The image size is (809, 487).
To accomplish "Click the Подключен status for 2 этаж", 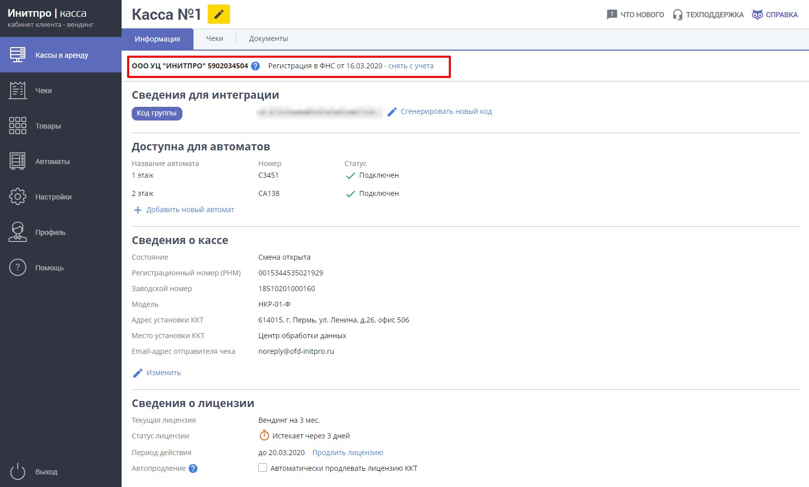I will click(379, 193).
